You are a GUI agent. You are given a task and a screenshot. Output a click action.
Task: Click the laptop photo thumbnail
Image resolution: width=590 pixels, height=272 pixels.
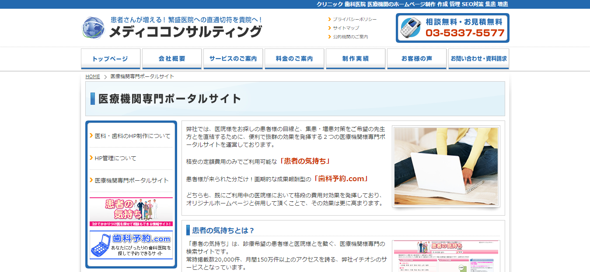click(x=446, y=166)
